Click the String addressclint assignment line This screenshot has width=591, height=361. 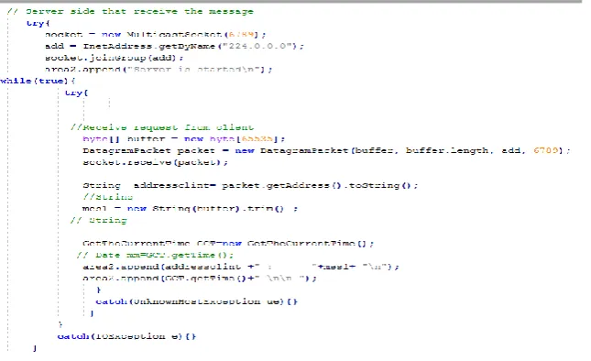point(250,185)
